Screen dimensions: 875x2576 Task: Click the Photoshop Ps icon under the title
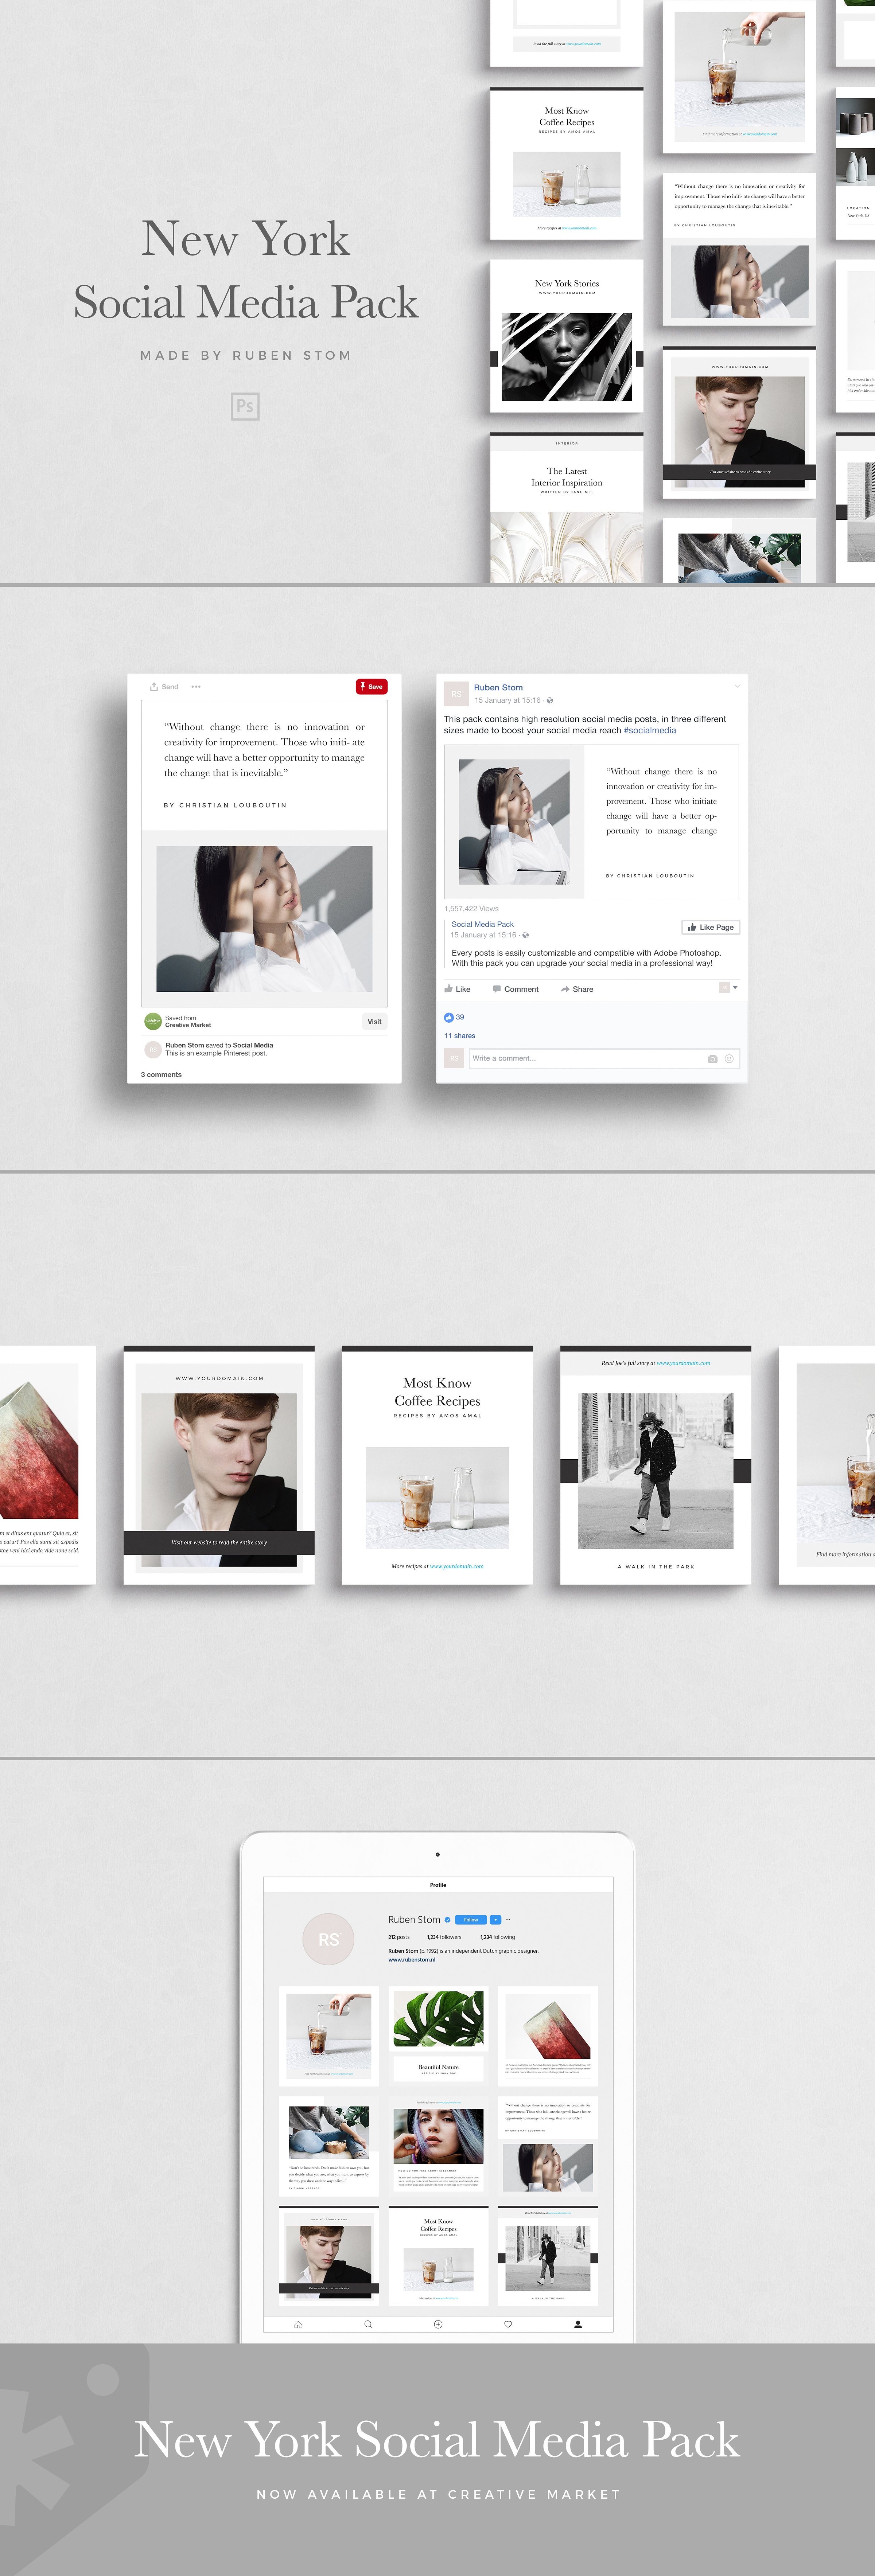(x=245, y=406)
